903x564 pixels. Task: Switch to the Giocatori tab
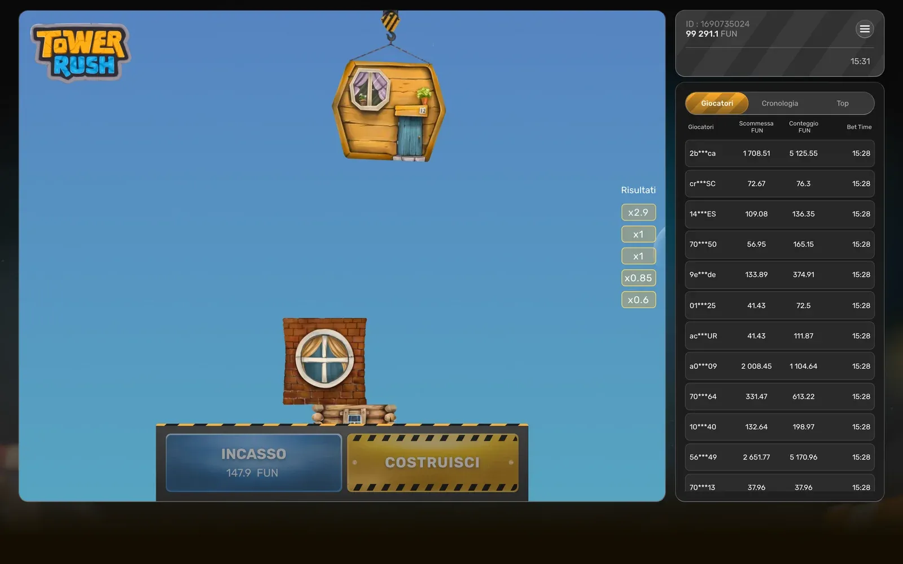coord(717,103)
